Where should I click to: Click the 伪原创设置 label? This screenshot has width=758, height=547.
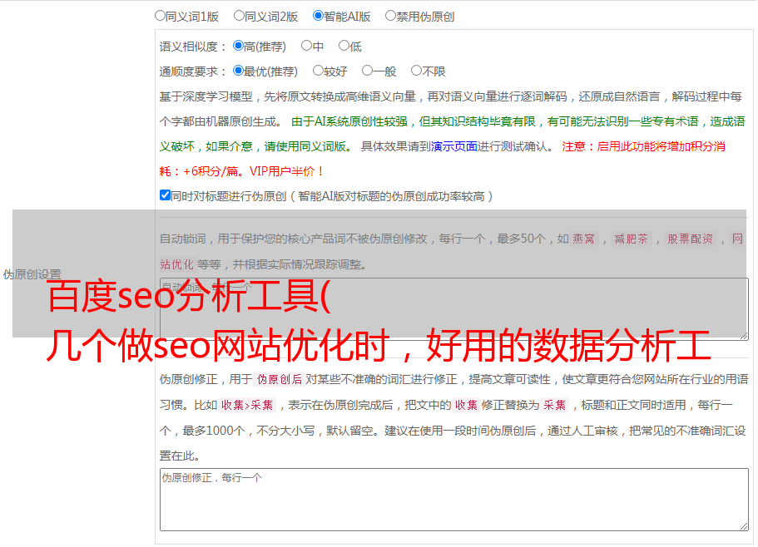tap(32, 274)
